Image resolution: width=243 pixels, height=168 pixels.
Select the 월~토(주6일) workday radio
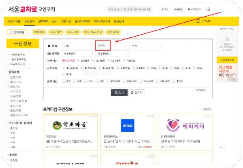(81, 68)
